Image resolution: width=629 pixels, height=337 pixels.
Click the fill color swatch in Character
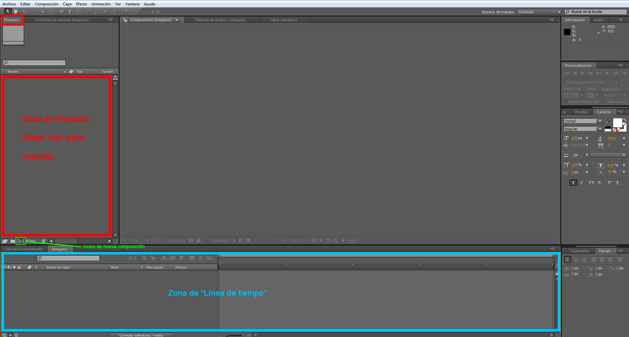pyautogui.click(x=617, y=123)
